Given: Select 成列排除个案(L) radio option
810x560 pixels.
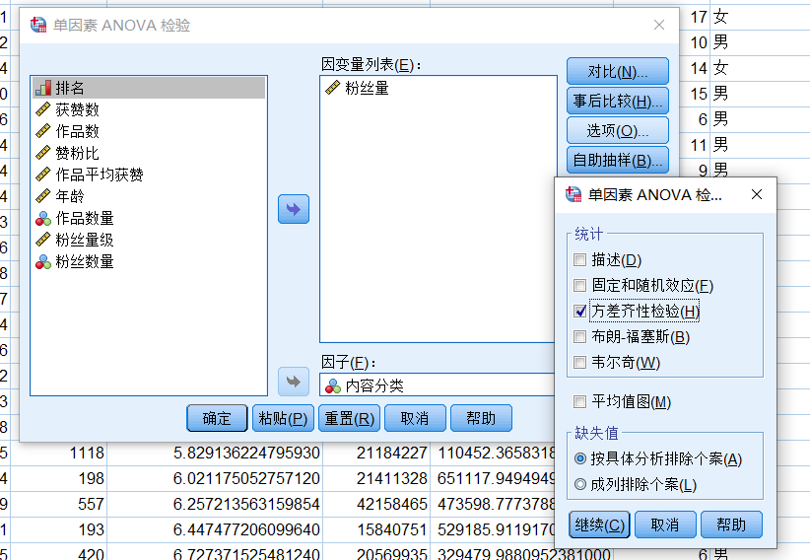Looking at the screenshot, I should pos(580,484).
